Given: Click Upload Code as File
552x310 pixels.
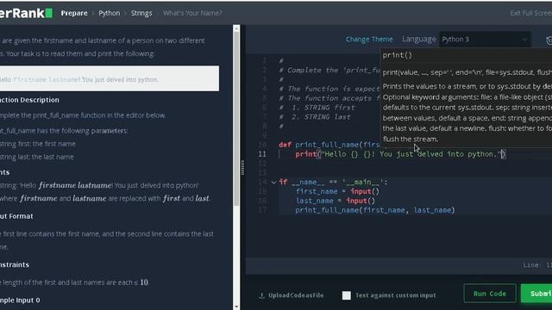Looking at the screenshot, I should [296, 295].
